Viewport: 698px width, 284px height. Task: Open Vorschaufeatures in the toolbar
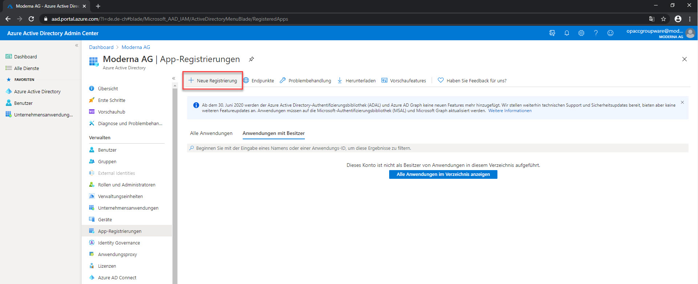[x=404, y=81]
